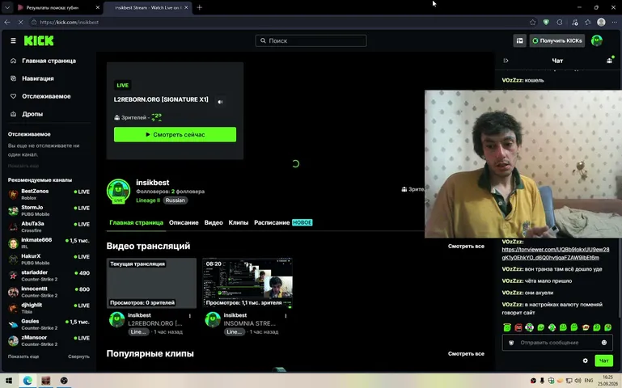Insert the red angry emote
Viewport: 622px width, 388px height.
(x=518, y=327)
